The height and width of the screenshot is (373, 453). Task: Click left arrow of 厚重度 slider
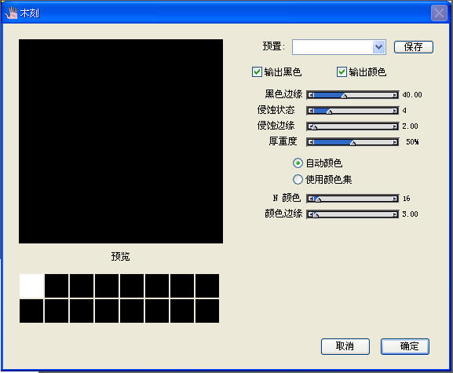coord(311,142)
